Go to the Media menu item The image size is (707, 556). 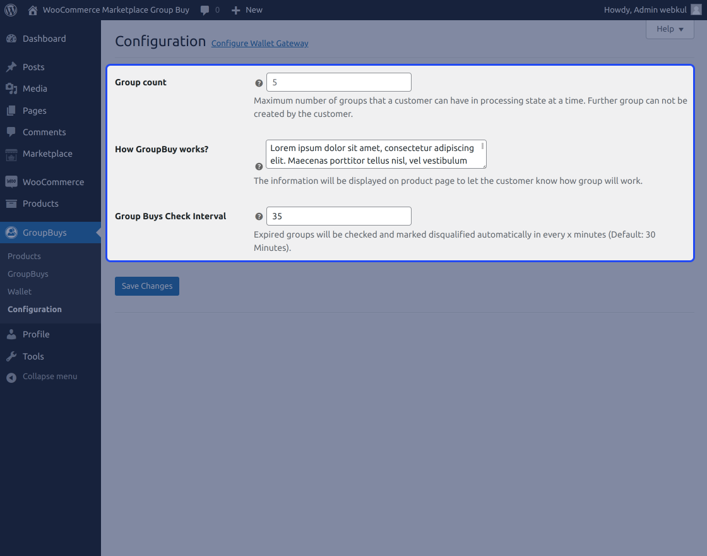35,89
